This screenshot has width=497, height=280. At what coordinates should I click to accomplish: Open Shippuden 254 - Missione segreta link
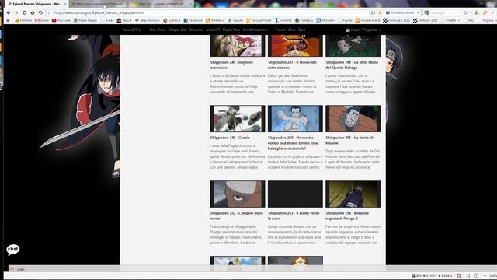(x=347, y=216)
